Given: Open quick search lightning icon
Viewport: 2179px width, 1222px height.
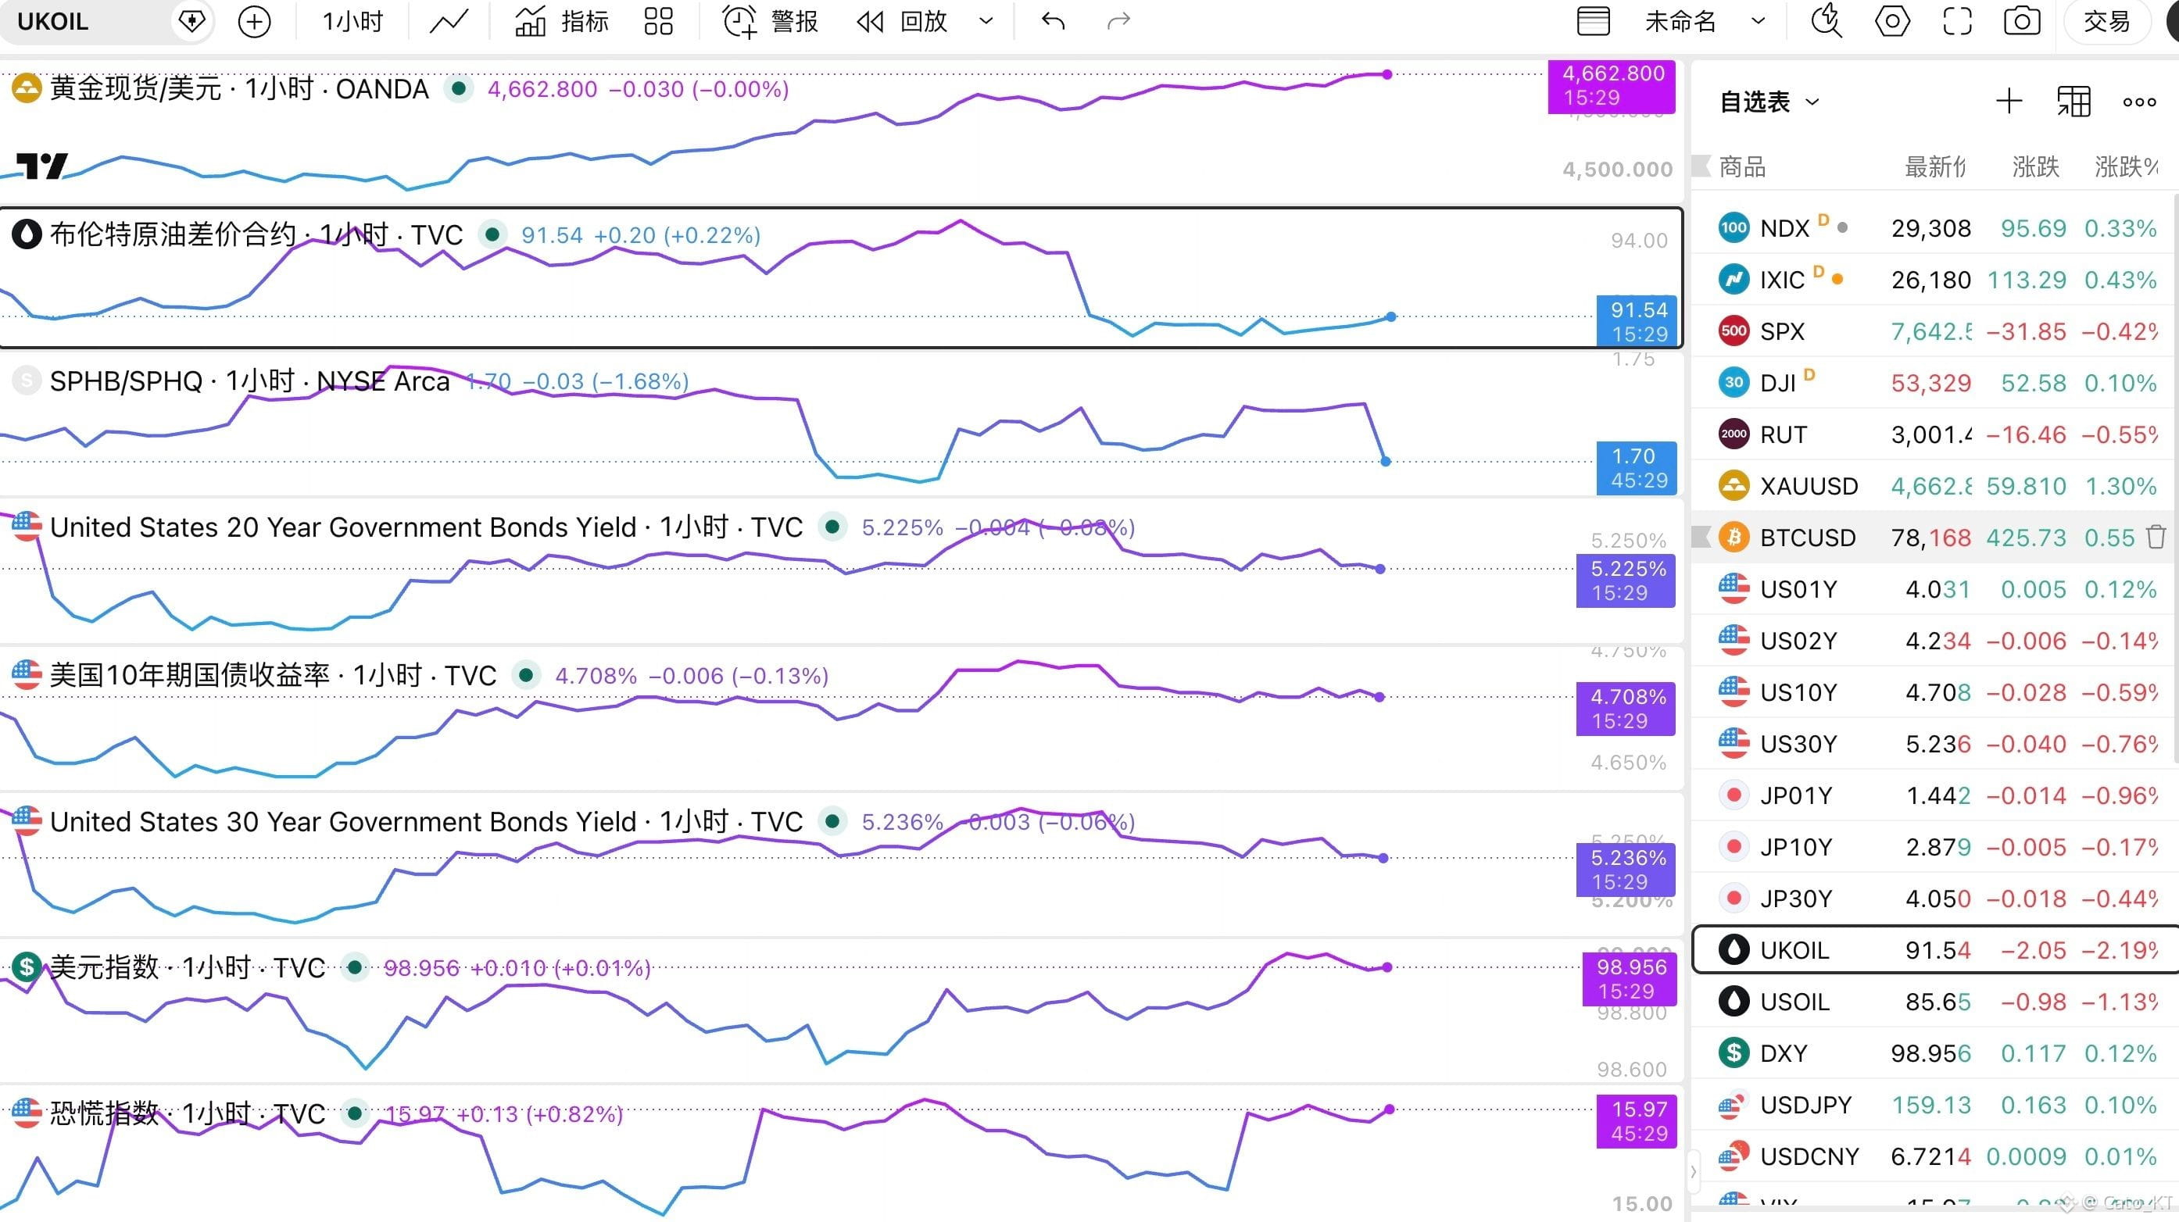Looking at the screenshot, I should click(1827, 22).
